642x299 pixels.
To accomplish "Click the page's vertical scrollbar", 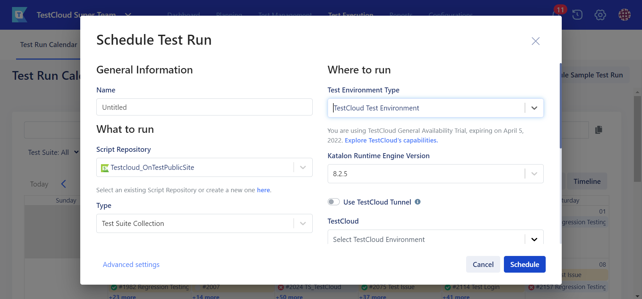I will click(x=637, y=139).
